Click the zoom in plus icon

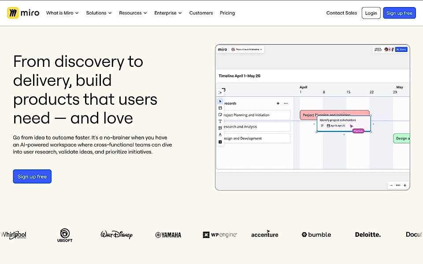(x=405, y=185)
